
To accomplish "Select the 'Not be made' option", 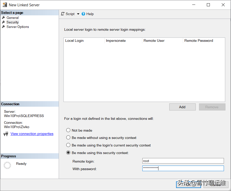I will click(x=68, y=130).
